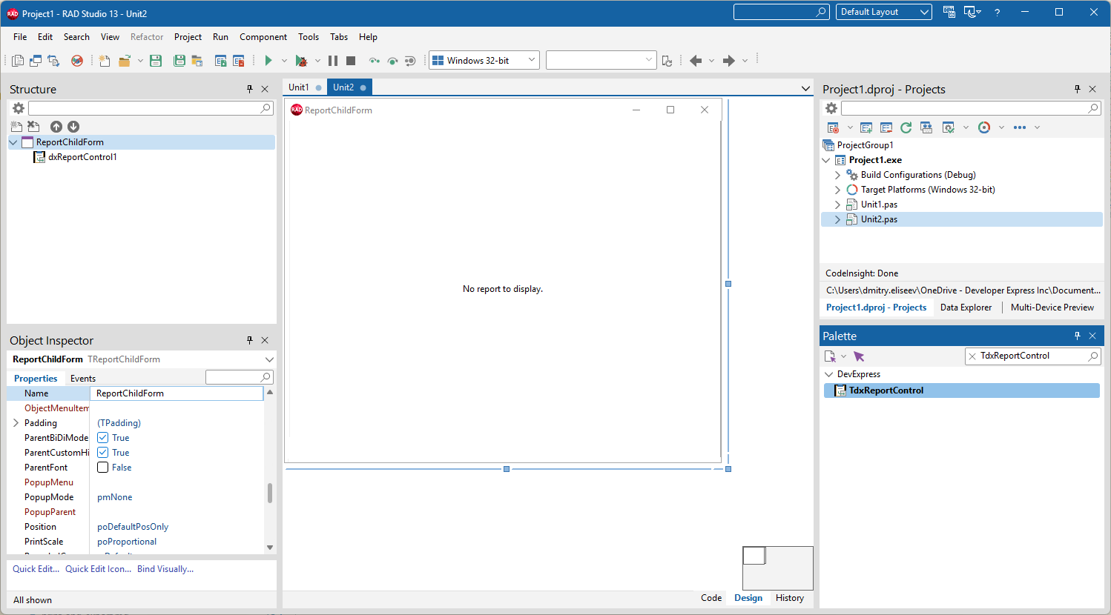Click the Open file folder icon
The width and height of the screenshot is (1111, 615).
tap(124, 61)
